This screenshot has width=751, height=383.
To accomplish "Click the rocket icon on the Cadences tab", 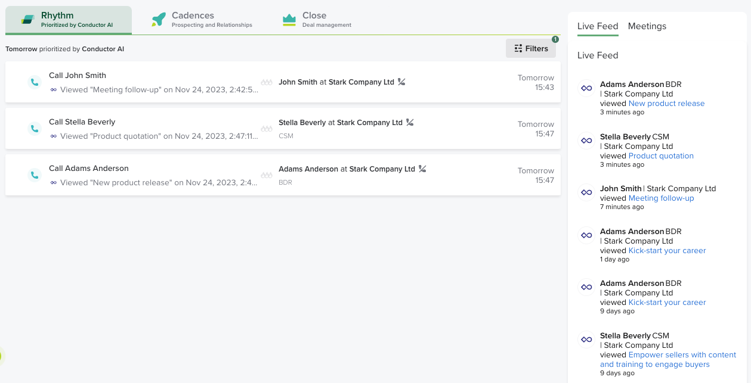I will (x=159, y=20).
